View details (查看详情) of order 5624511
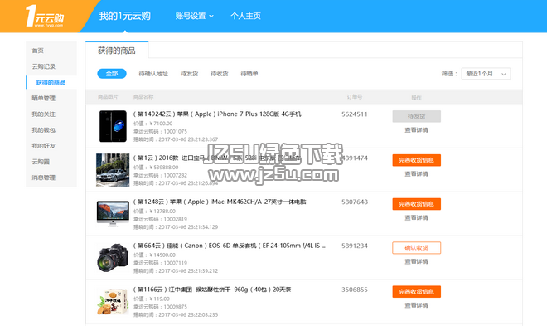This screenshot has width=547, height=326. pyautogui.click(x=417, y=130)
